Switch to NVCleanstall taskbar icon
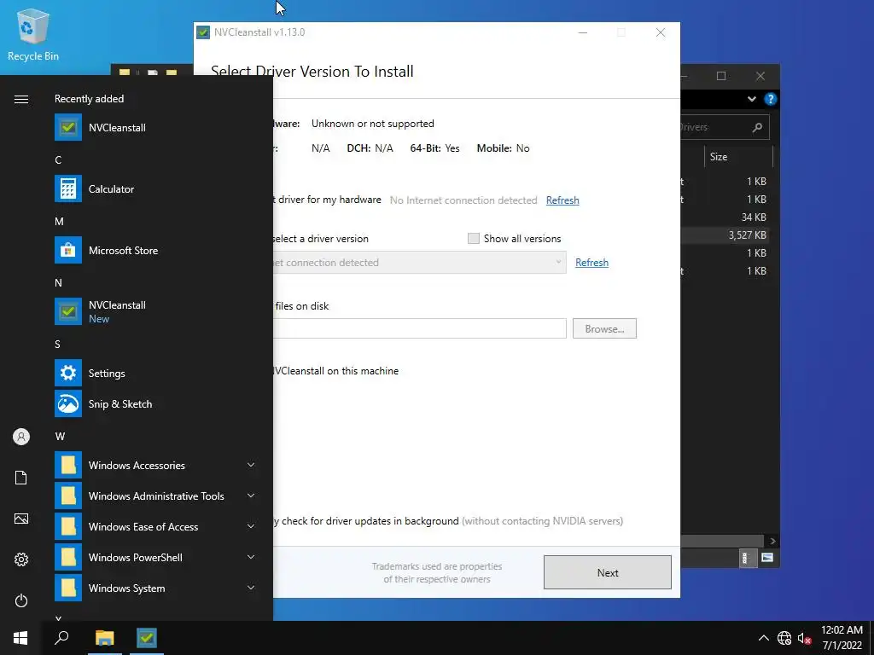This screenshot has width=874, height=655. [147, 638]
